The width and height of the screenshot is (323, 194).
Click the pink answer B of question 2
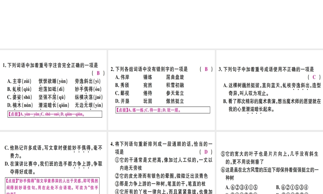206,69
